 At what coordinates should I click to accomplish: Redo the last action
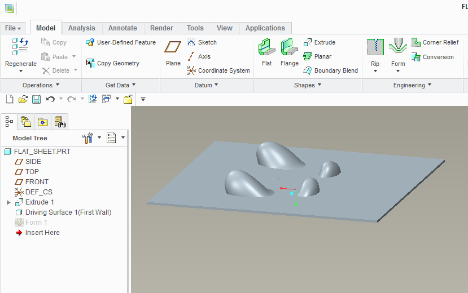coord(71,99)
